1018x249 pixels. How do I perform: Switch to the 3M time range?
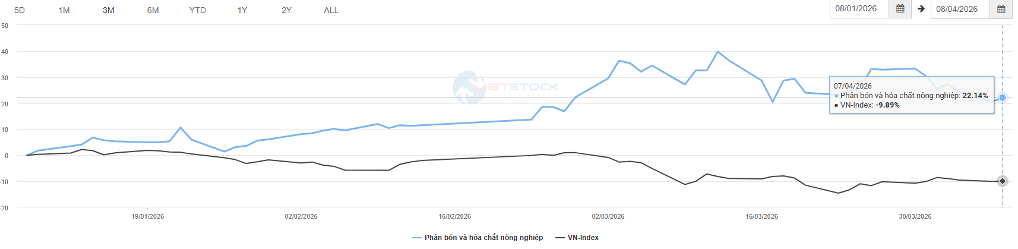(108, 10)
